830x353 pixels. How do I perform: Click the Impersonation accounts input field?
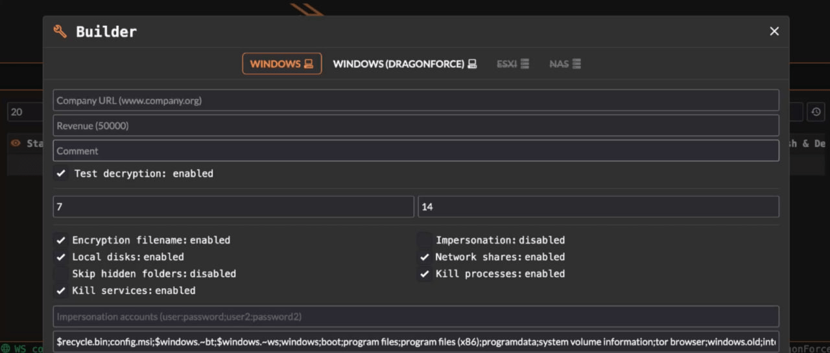pyautogui.click(x=416, y=317)
